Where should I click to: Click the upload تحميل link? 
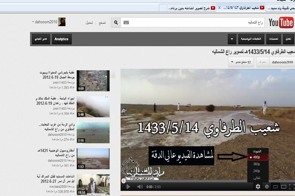[89, 23]
